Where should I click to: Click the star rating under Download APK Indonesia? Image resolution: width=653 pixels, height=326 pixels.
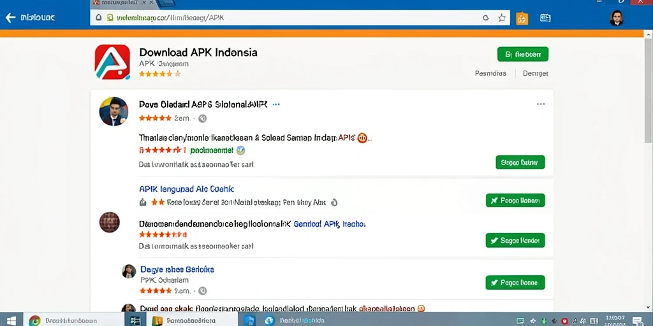[160, 74]
